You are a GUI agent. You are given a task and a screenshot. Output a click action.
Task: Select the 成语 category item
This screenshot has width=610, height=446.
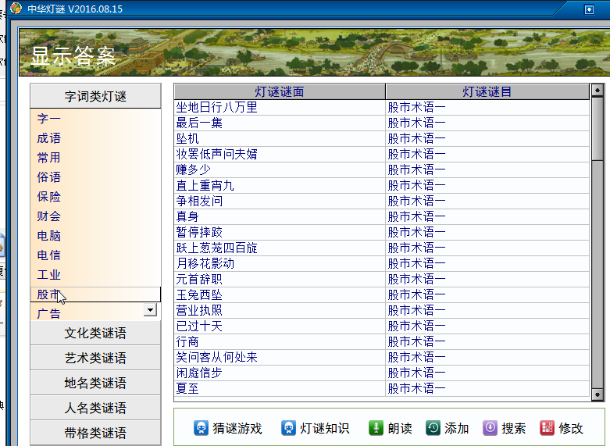tap(49, 138)
